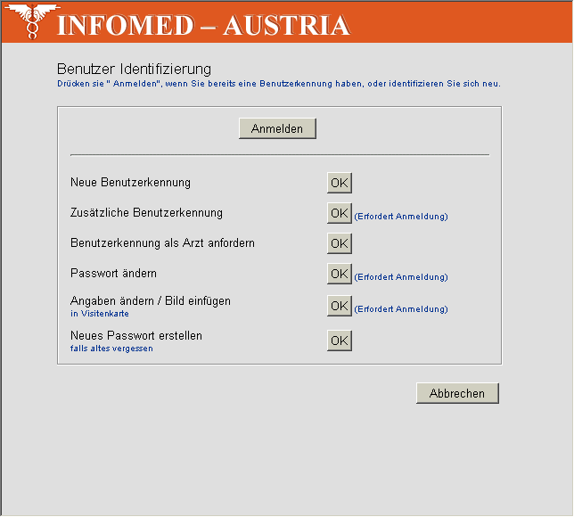Click the Anmelden button
Image resolution: width=574 pixels, height=517 pixels.
pyautogui.click(x=277, y=128)
